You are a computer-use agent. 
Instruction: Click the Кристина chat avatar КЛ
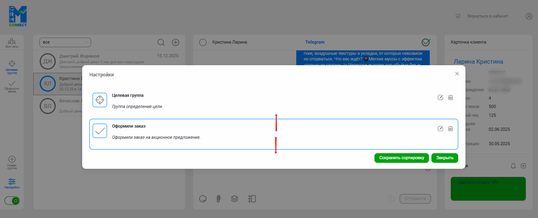tap(48, 84)
